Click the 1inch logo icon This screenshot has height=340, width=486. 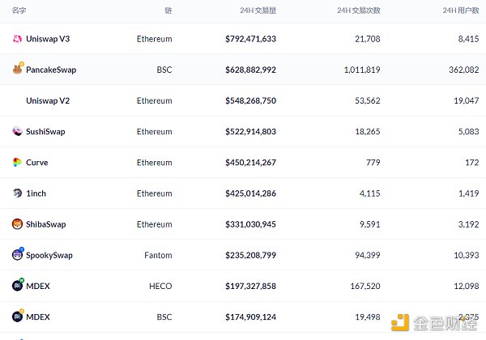point(17,193)
